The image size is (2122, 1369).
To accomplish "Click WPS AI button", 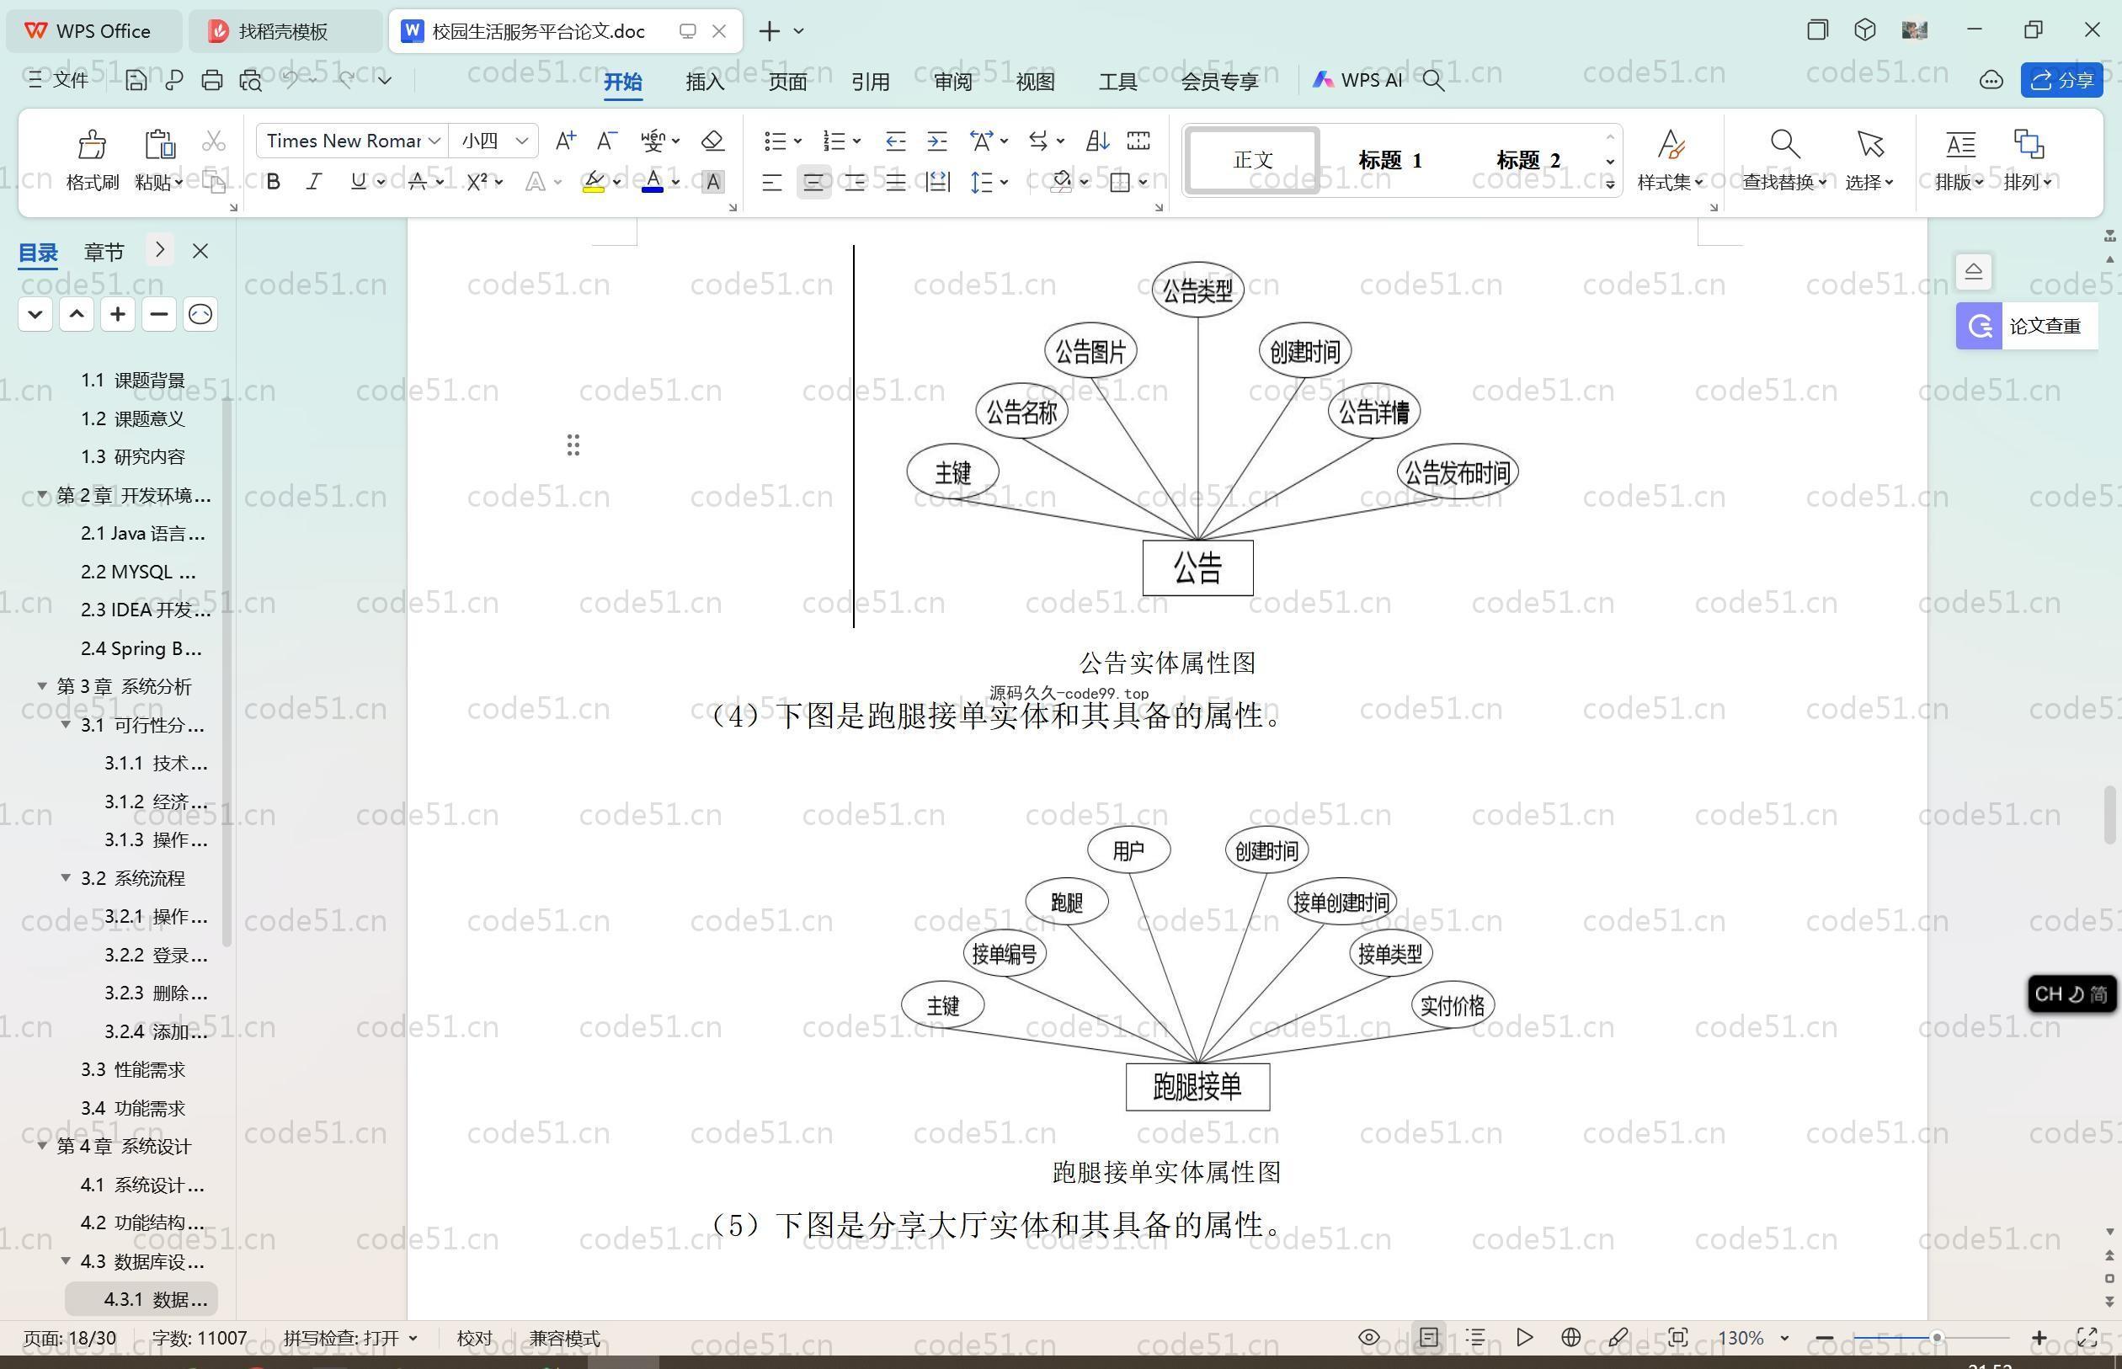I will pyautogui.click(x=1357, y=80).
